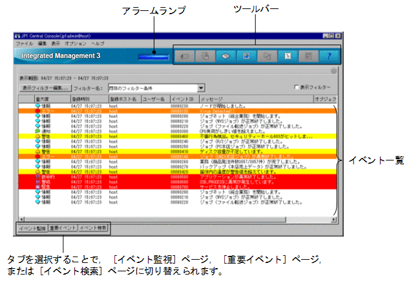Select message 'アプリケーションが異常終了しました。'

238,177
